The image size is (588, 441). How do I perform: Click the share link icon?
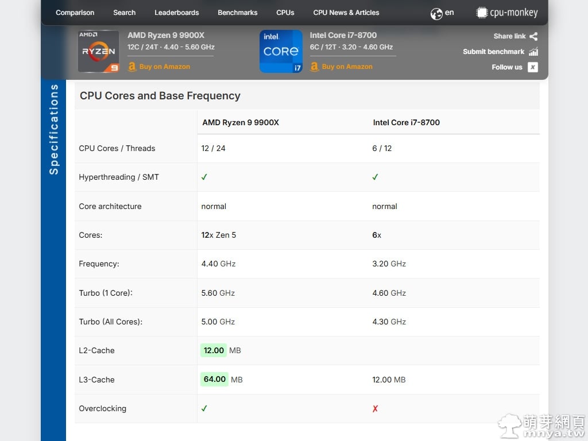point(533,36)
